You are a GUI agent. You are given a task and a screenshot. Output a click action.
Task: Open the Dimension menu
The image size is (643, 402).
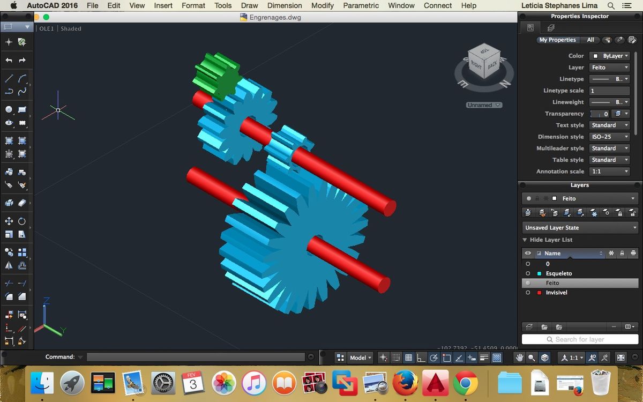[285, 5]
